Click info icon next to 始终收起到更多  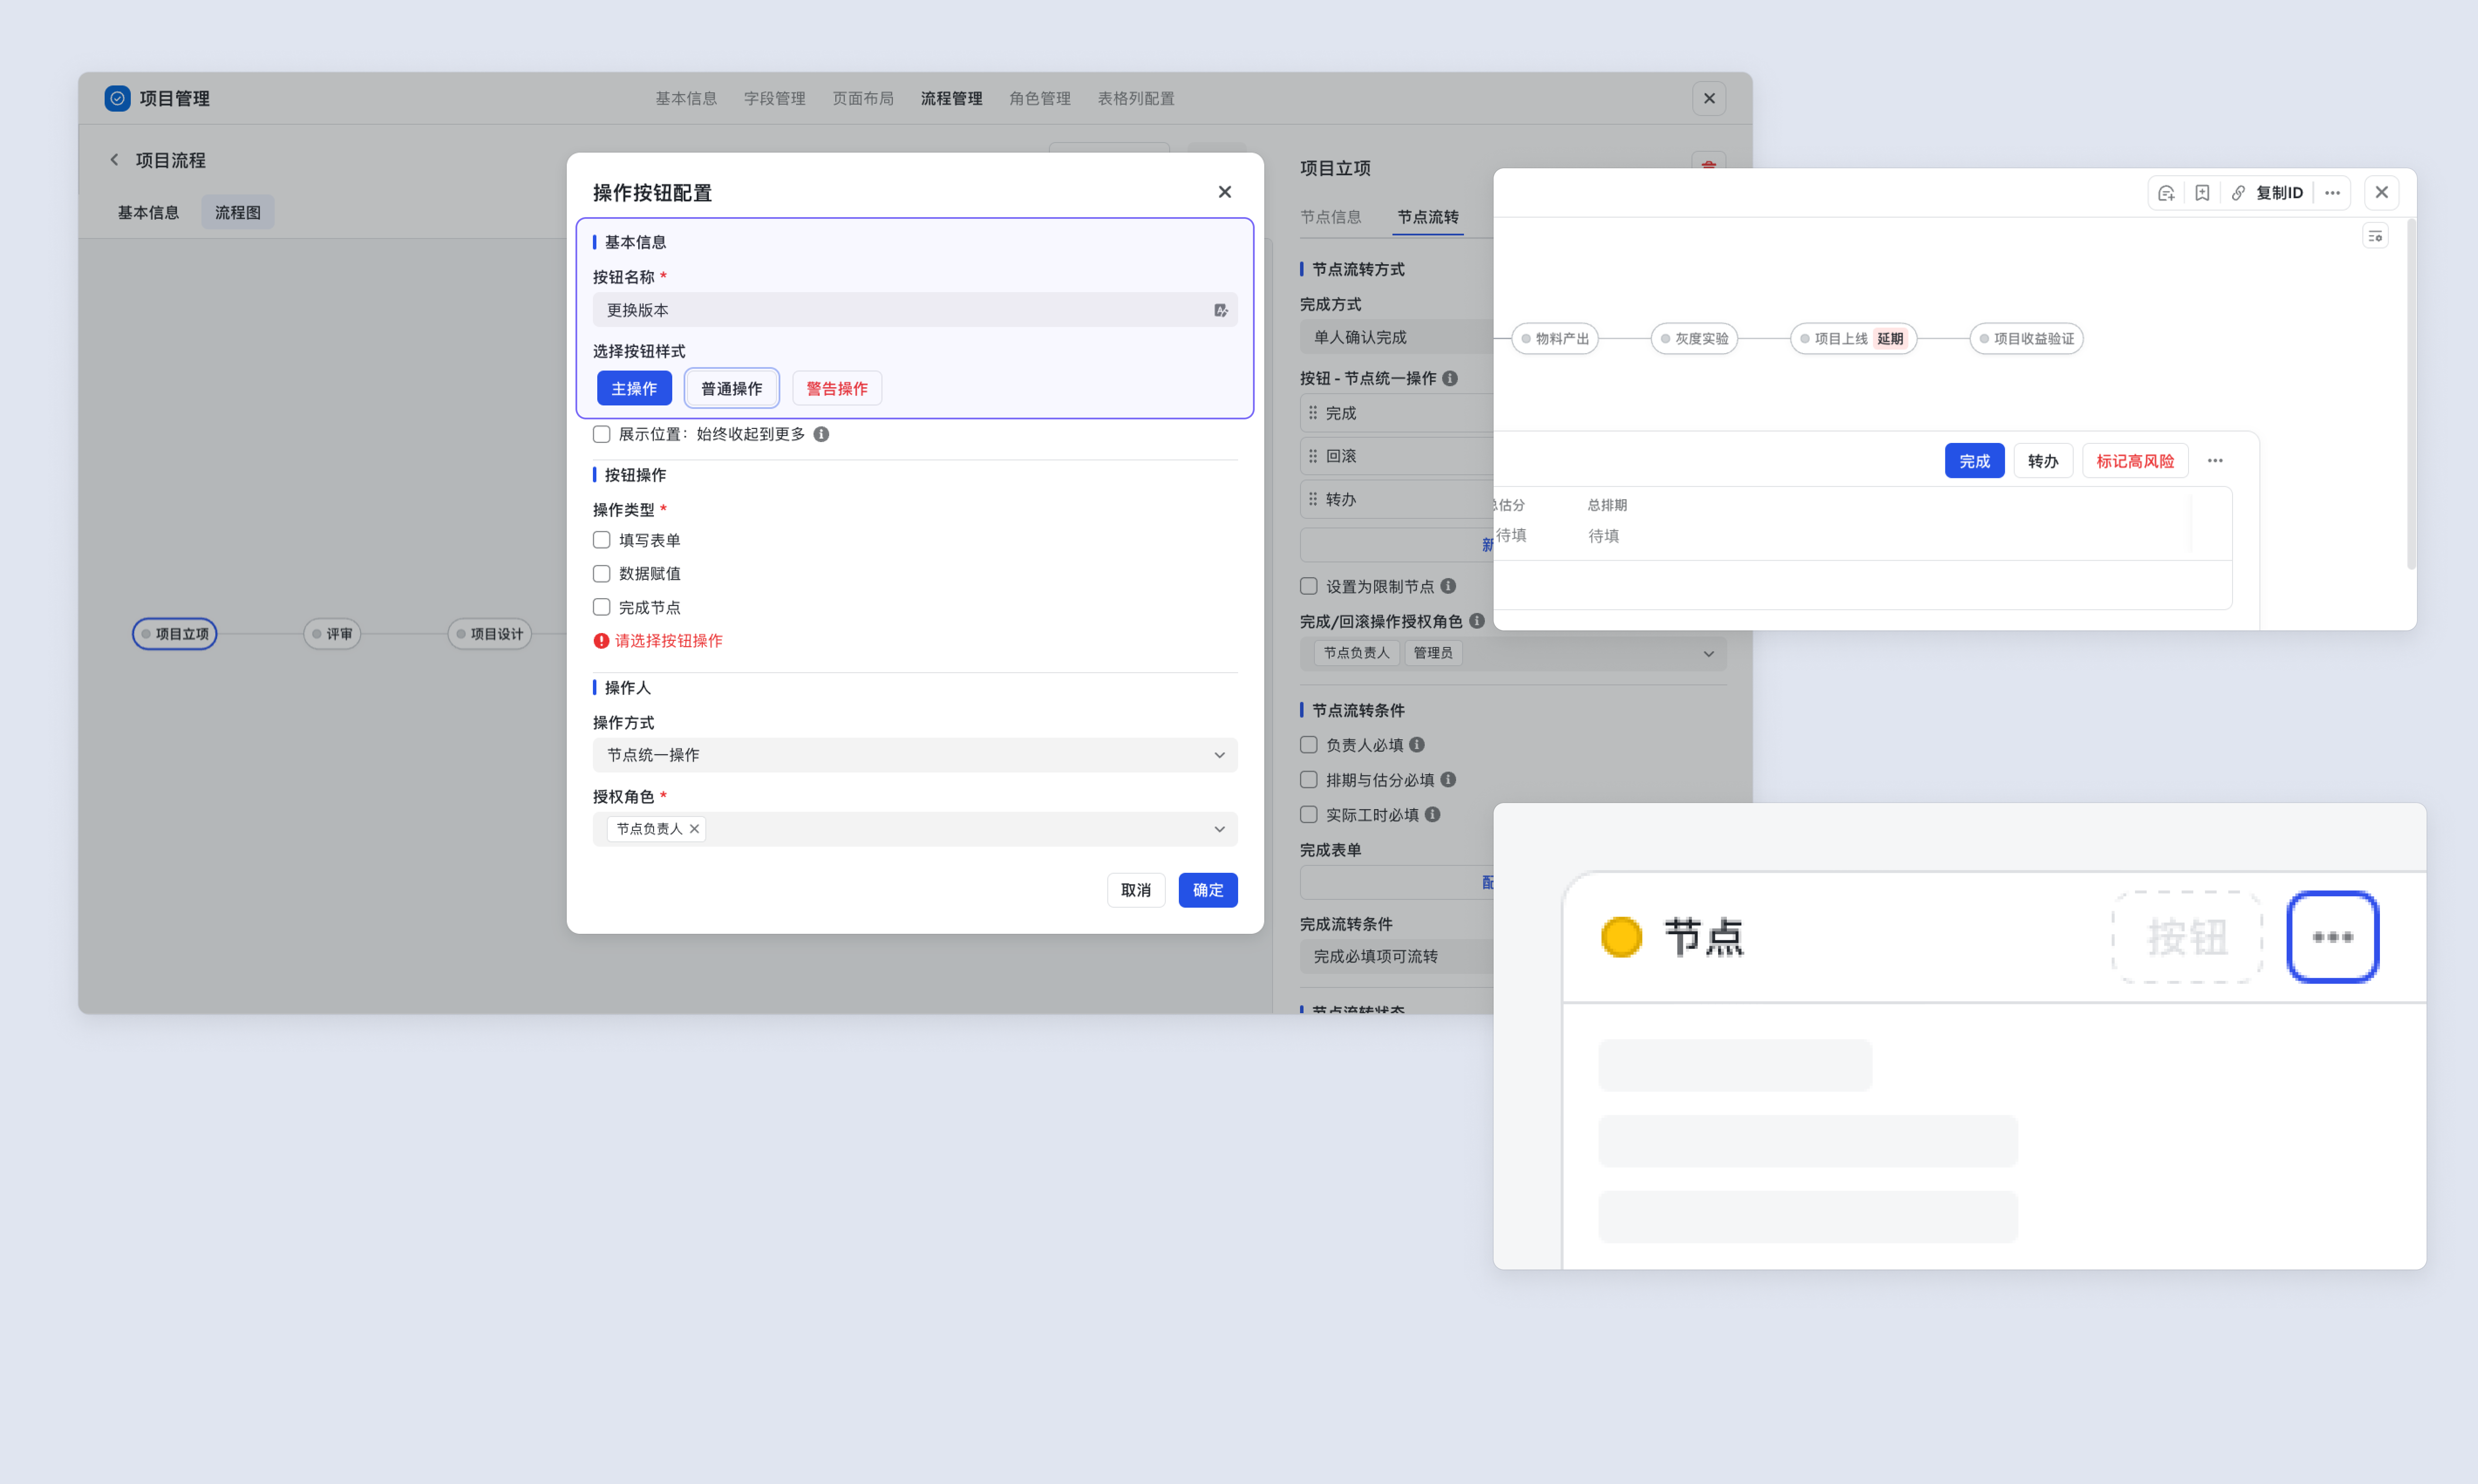[x=821, y=434]
